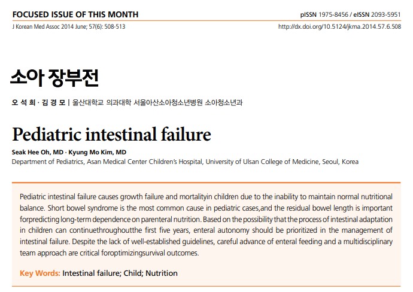This screenshot has width=413, height=292.
Task: Click the "FOCUSED ISSUE OF THIS MONTH" header
Action: coord(75,14)
